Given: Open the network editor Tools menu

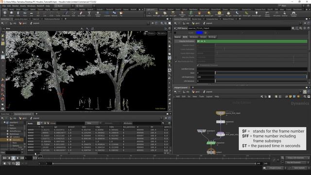Looking at the screenshot, I should click(x=202, y=96).
